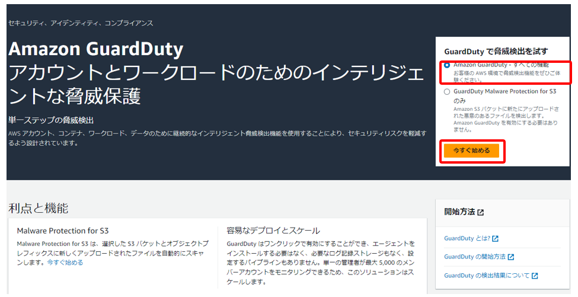Click external icon next to GuardDuty の検出結果について
Screen dimensions: 578x297
[x=535, y=276]
